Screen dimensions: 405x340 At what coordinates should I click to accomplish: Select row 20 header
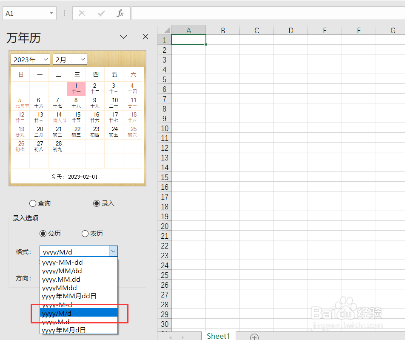pos(165,226)
